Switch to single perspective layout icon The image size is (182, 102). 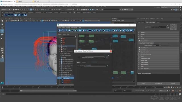[x=2, y=50]
